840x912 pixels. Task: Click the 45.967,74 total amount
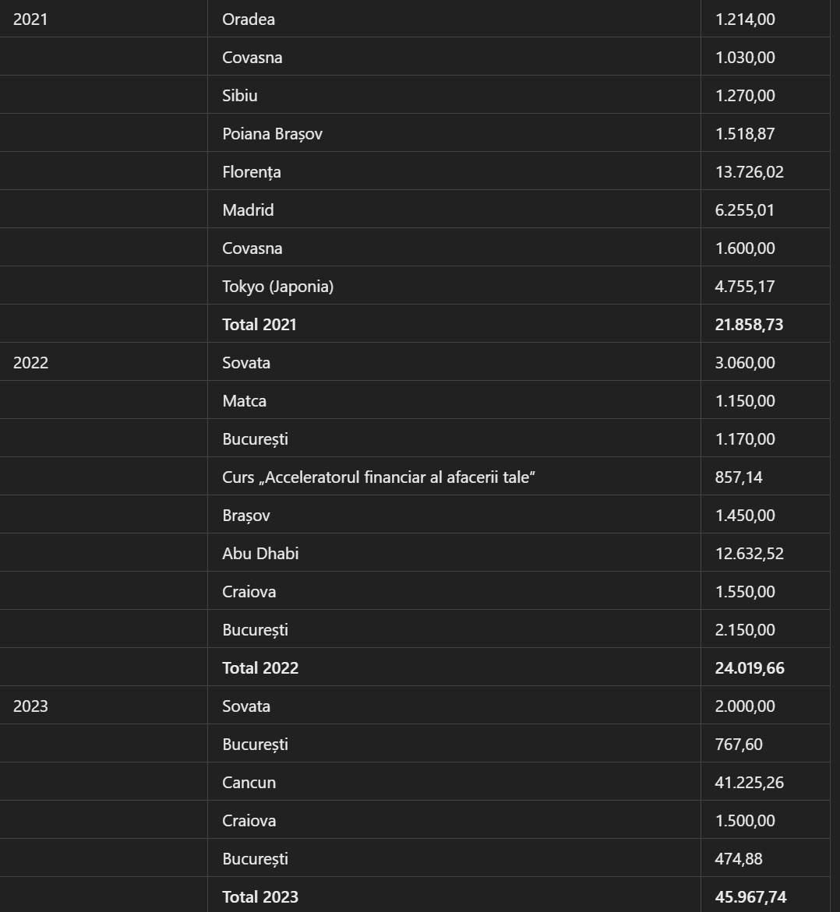(x=750, y=897)
